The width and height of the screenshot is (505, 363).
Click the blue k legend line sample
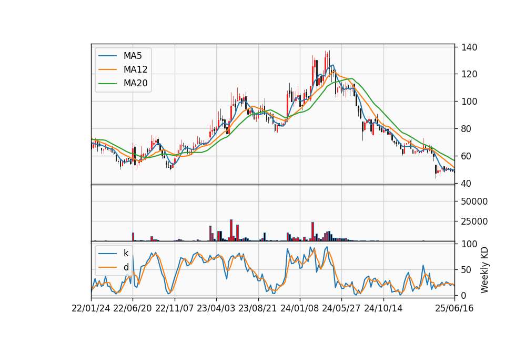point(107,254)
